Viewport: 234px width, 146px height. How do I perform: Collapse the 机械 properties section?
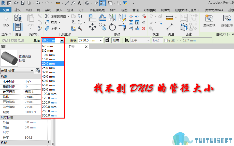[x=48, y=143]
